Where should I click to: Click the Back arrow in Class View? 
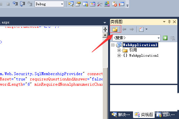point(124,29)
